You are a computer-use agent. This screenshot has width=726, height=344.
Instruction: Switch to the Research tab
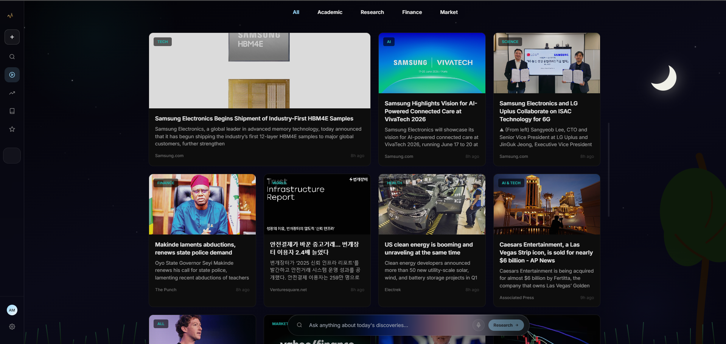click(x=372, y=12)
